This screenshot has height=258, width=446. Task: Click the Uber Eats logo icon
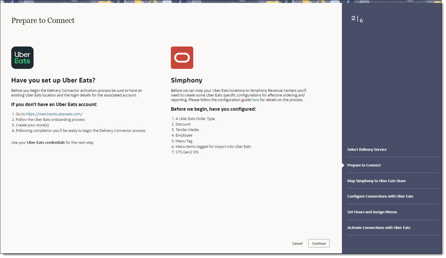[x=22, y=58]
